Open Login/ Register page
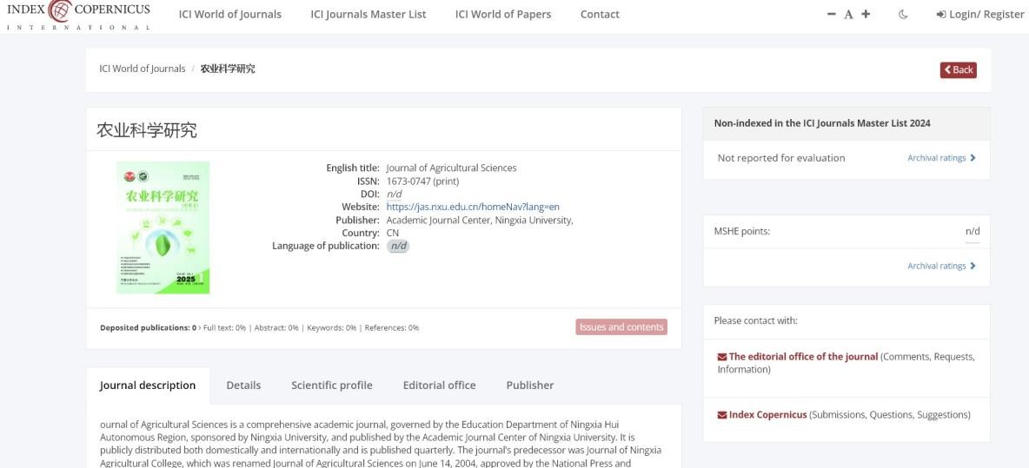Image resolution: width=1029 pixels, height=468 pixels. coord(979,15)
